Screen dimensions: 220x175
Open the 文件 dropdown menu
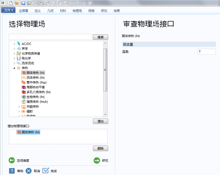[x=8, y=10]
